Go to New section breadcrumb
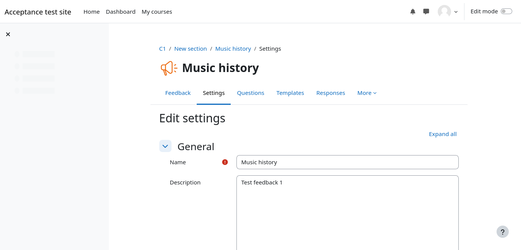521x250 pixels. click(x=190, y=49)
